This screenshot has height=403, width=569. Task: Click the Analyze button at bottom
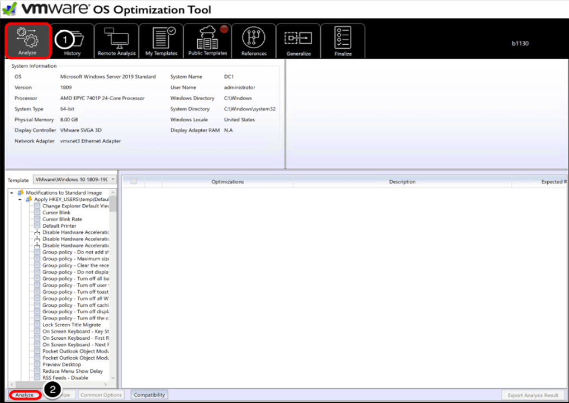(x=25, y=395)
